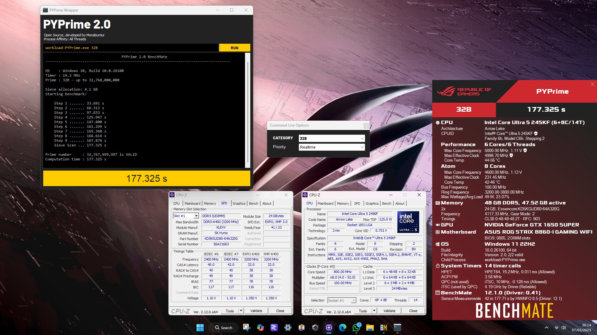Click the Windows OS icon in BenchMate panel
Image resolution: width=597 pixels, height=335 pixels.
click(x=437, y=244)
